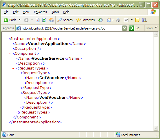Click the Print icon
Screen dimensions: 160x139
tap(118, 20)
